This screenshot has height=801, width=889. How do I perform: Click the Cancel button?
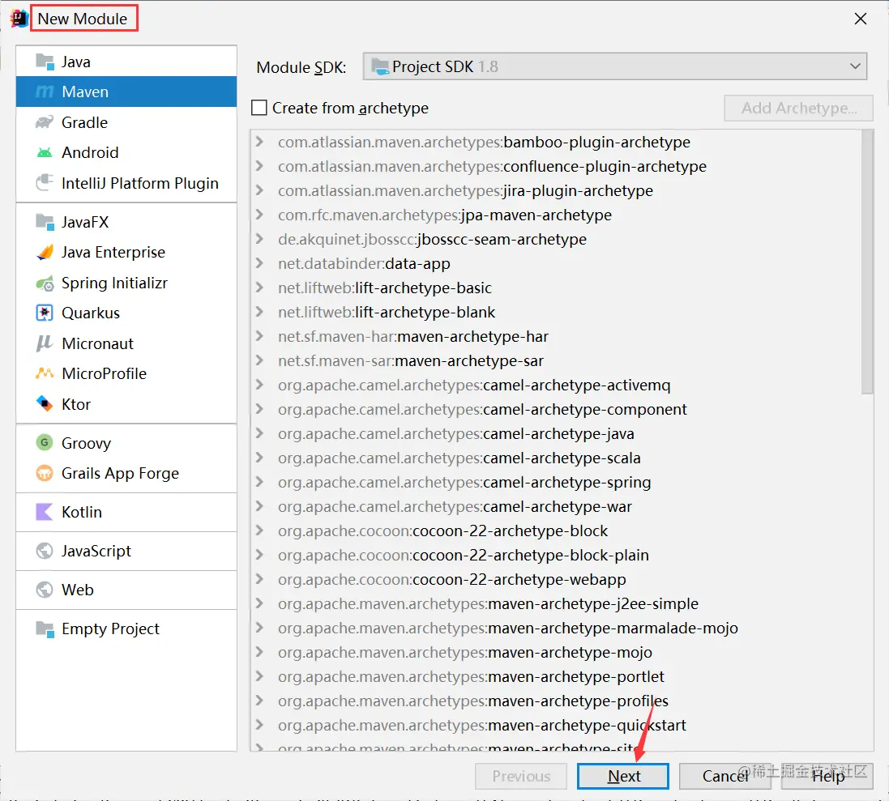click(724, 776)
